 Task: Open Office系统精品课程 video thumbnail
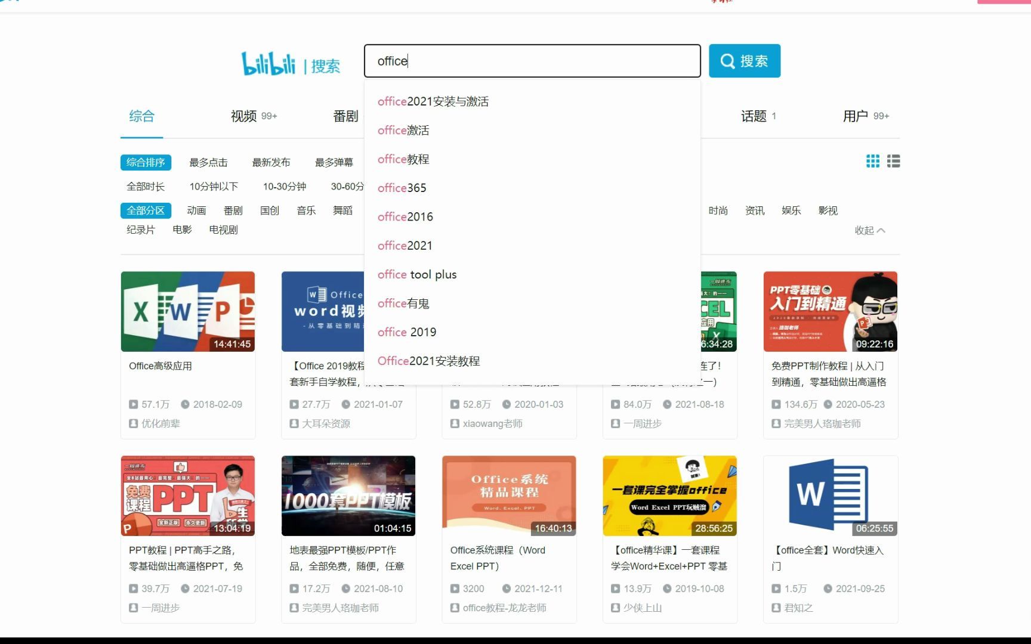(509, 496)
